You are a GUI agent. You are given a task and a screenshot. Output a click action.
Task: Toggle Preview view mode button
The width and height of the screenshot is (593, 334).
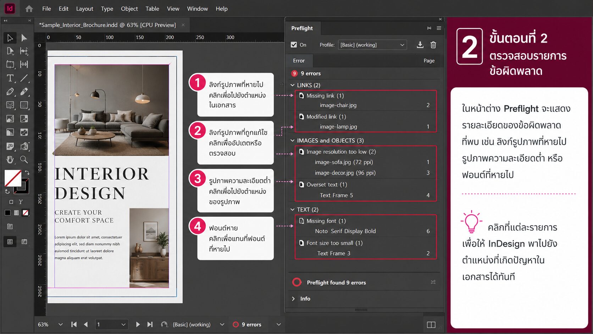[x=24, y=242]
